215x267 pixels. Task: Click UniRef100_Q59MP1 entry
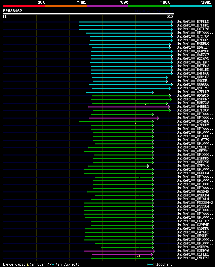pos(193,236)
